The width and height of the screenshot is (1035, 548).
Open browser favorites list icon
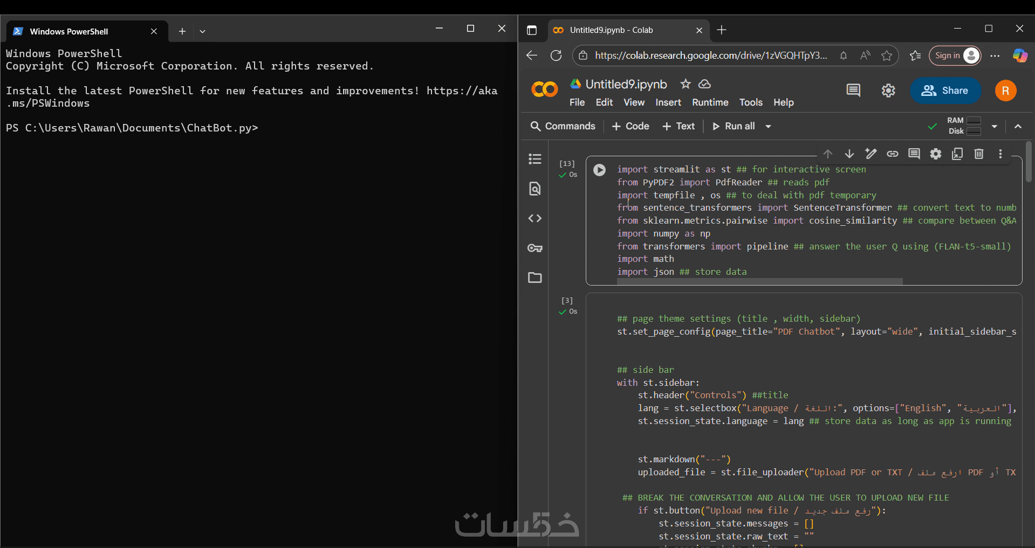click(915, 56)
